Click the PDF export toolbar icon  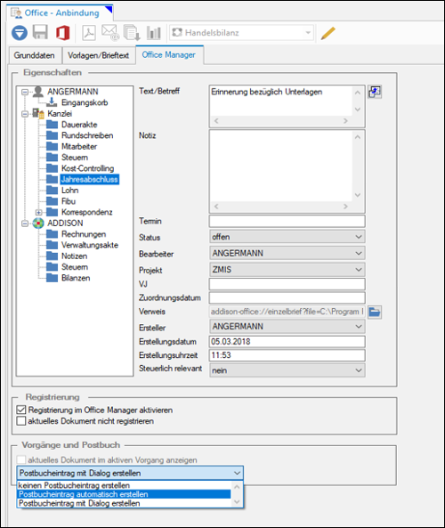pos(89,33)
